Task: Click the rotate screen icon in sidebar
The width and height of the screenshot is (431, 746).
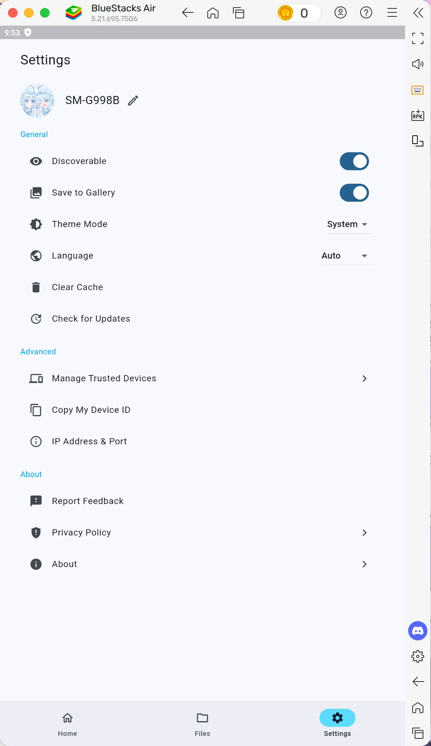Action: pyautogui.click(x=418, y=141)
